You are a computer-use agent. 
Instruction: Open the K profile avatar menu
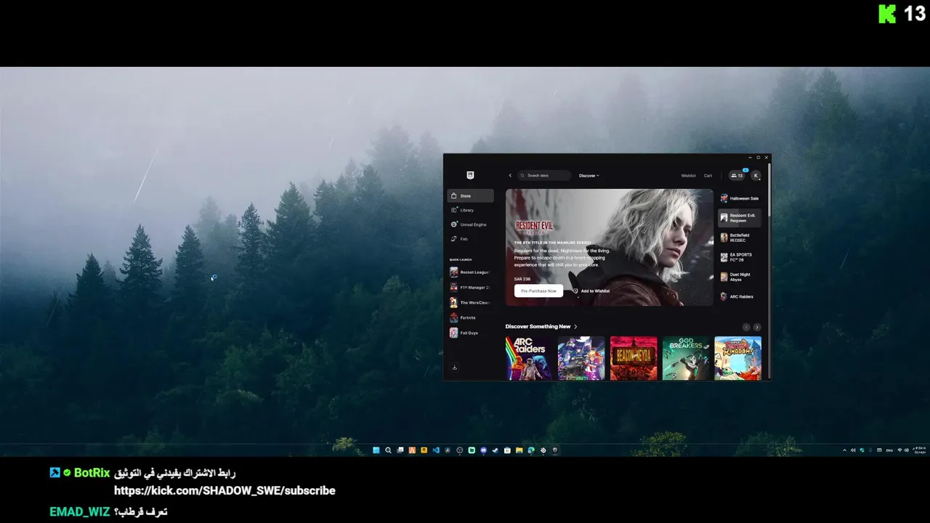tap(756, 175)
